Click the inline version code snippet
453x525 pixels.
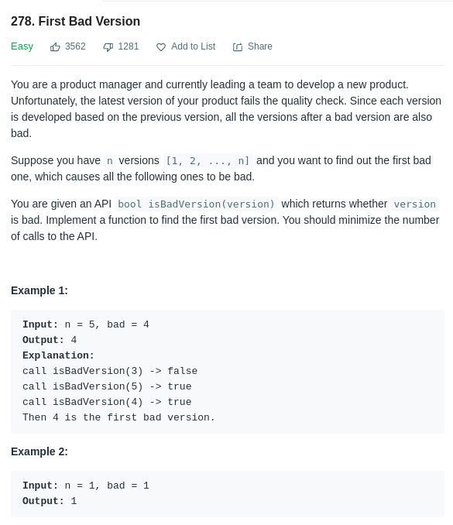pos(414,204)
